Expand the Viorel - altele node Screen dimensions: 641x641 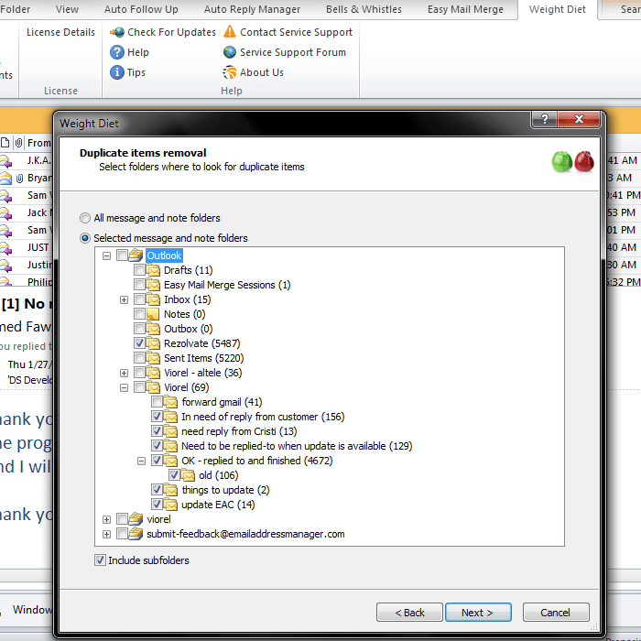click(125, 374)
